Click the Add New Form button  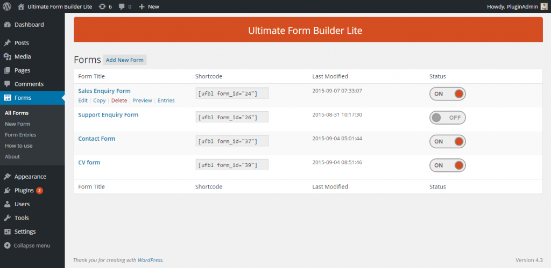tap(125, 60)
